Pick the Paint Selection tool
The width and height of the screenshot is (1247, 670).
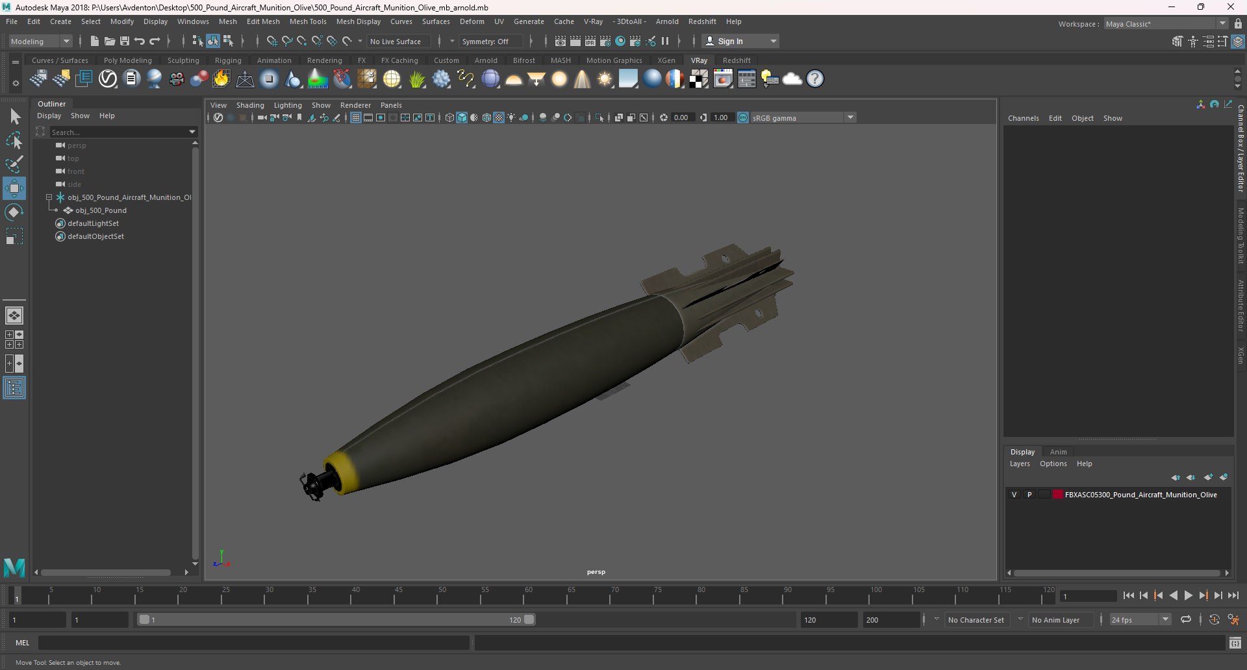click(14, 164)
